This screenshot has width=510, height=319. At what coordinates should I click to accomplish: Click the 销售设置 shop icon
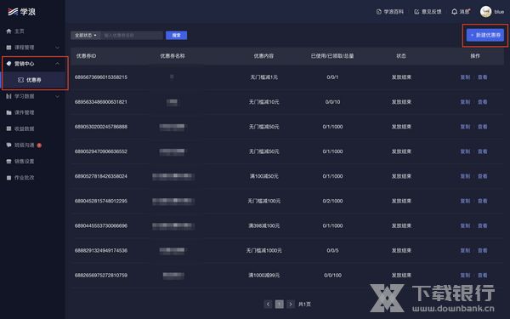click(8, 161)
